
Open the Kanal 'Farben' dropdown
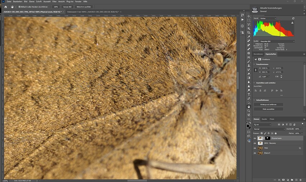[x=268, y=18]
